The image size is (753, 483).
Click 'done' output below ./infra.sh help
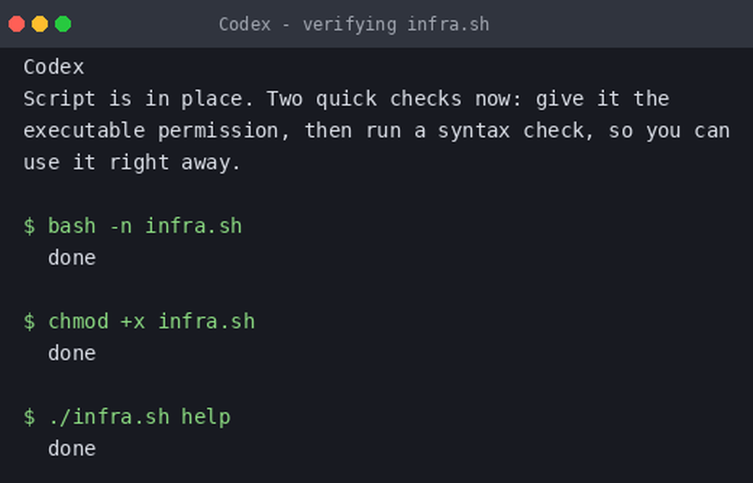[72, 449]
